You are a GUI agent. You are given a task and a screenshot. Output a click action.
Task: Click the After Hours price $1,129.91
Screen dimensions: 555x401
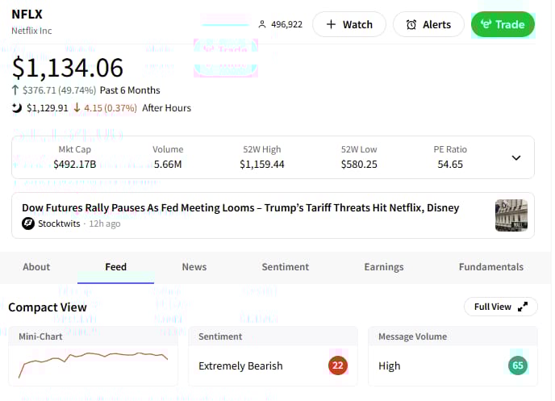48,108
